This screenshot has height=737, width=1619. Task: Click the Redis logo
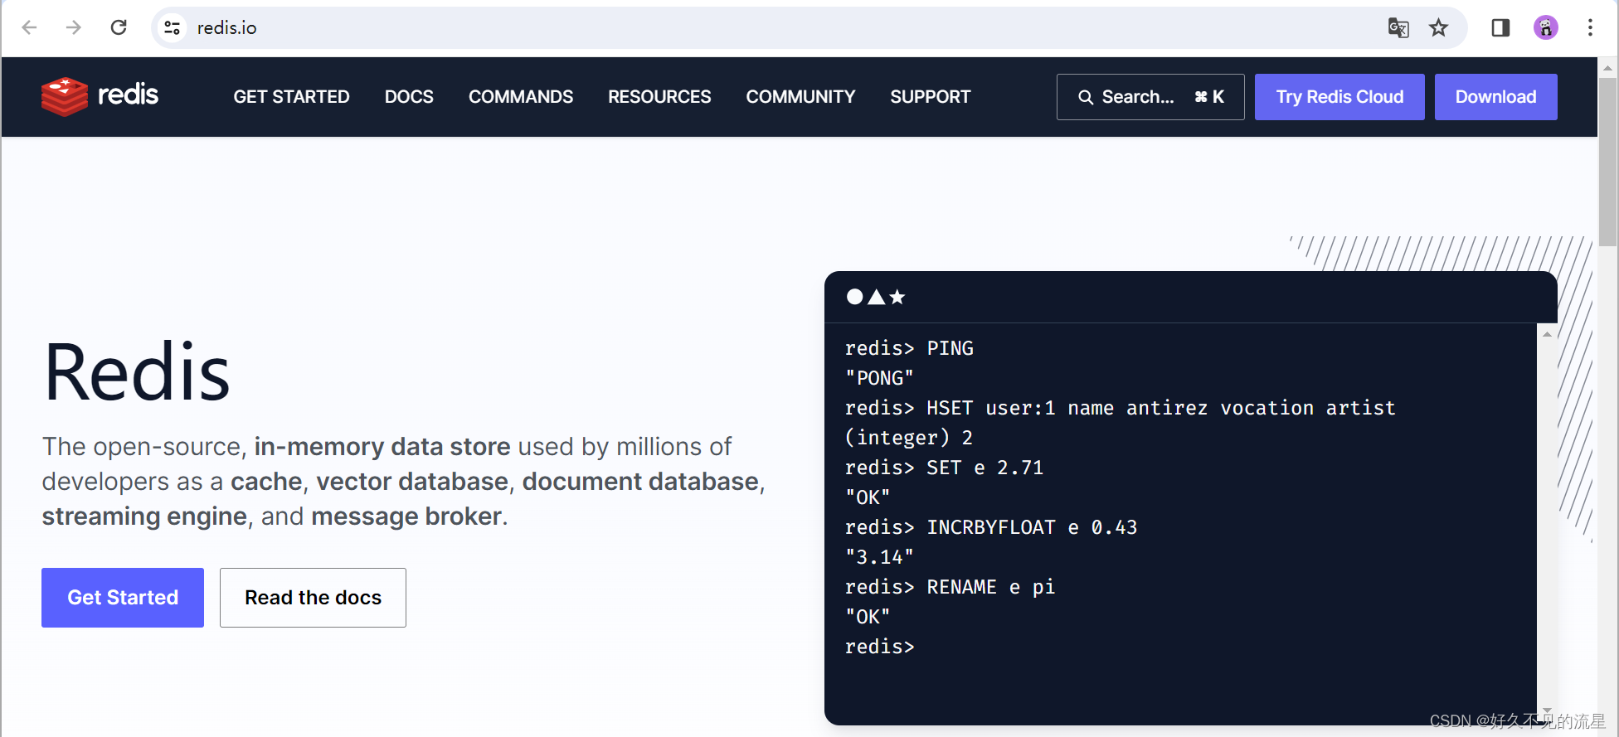100,96
